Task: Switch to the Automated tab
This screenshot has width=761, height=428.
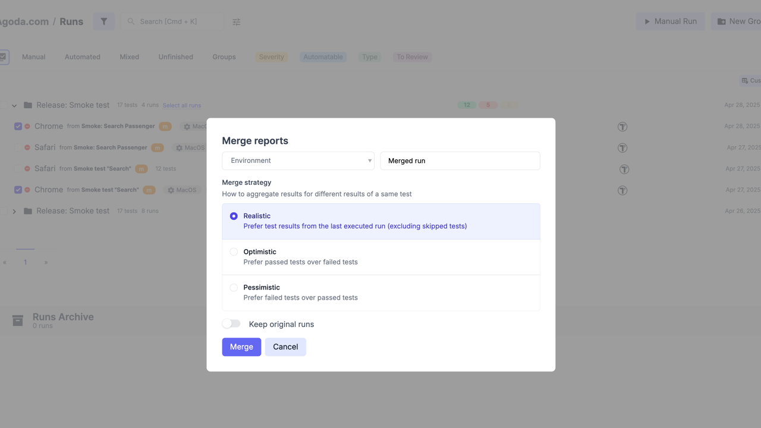Action: coord(82,57)
